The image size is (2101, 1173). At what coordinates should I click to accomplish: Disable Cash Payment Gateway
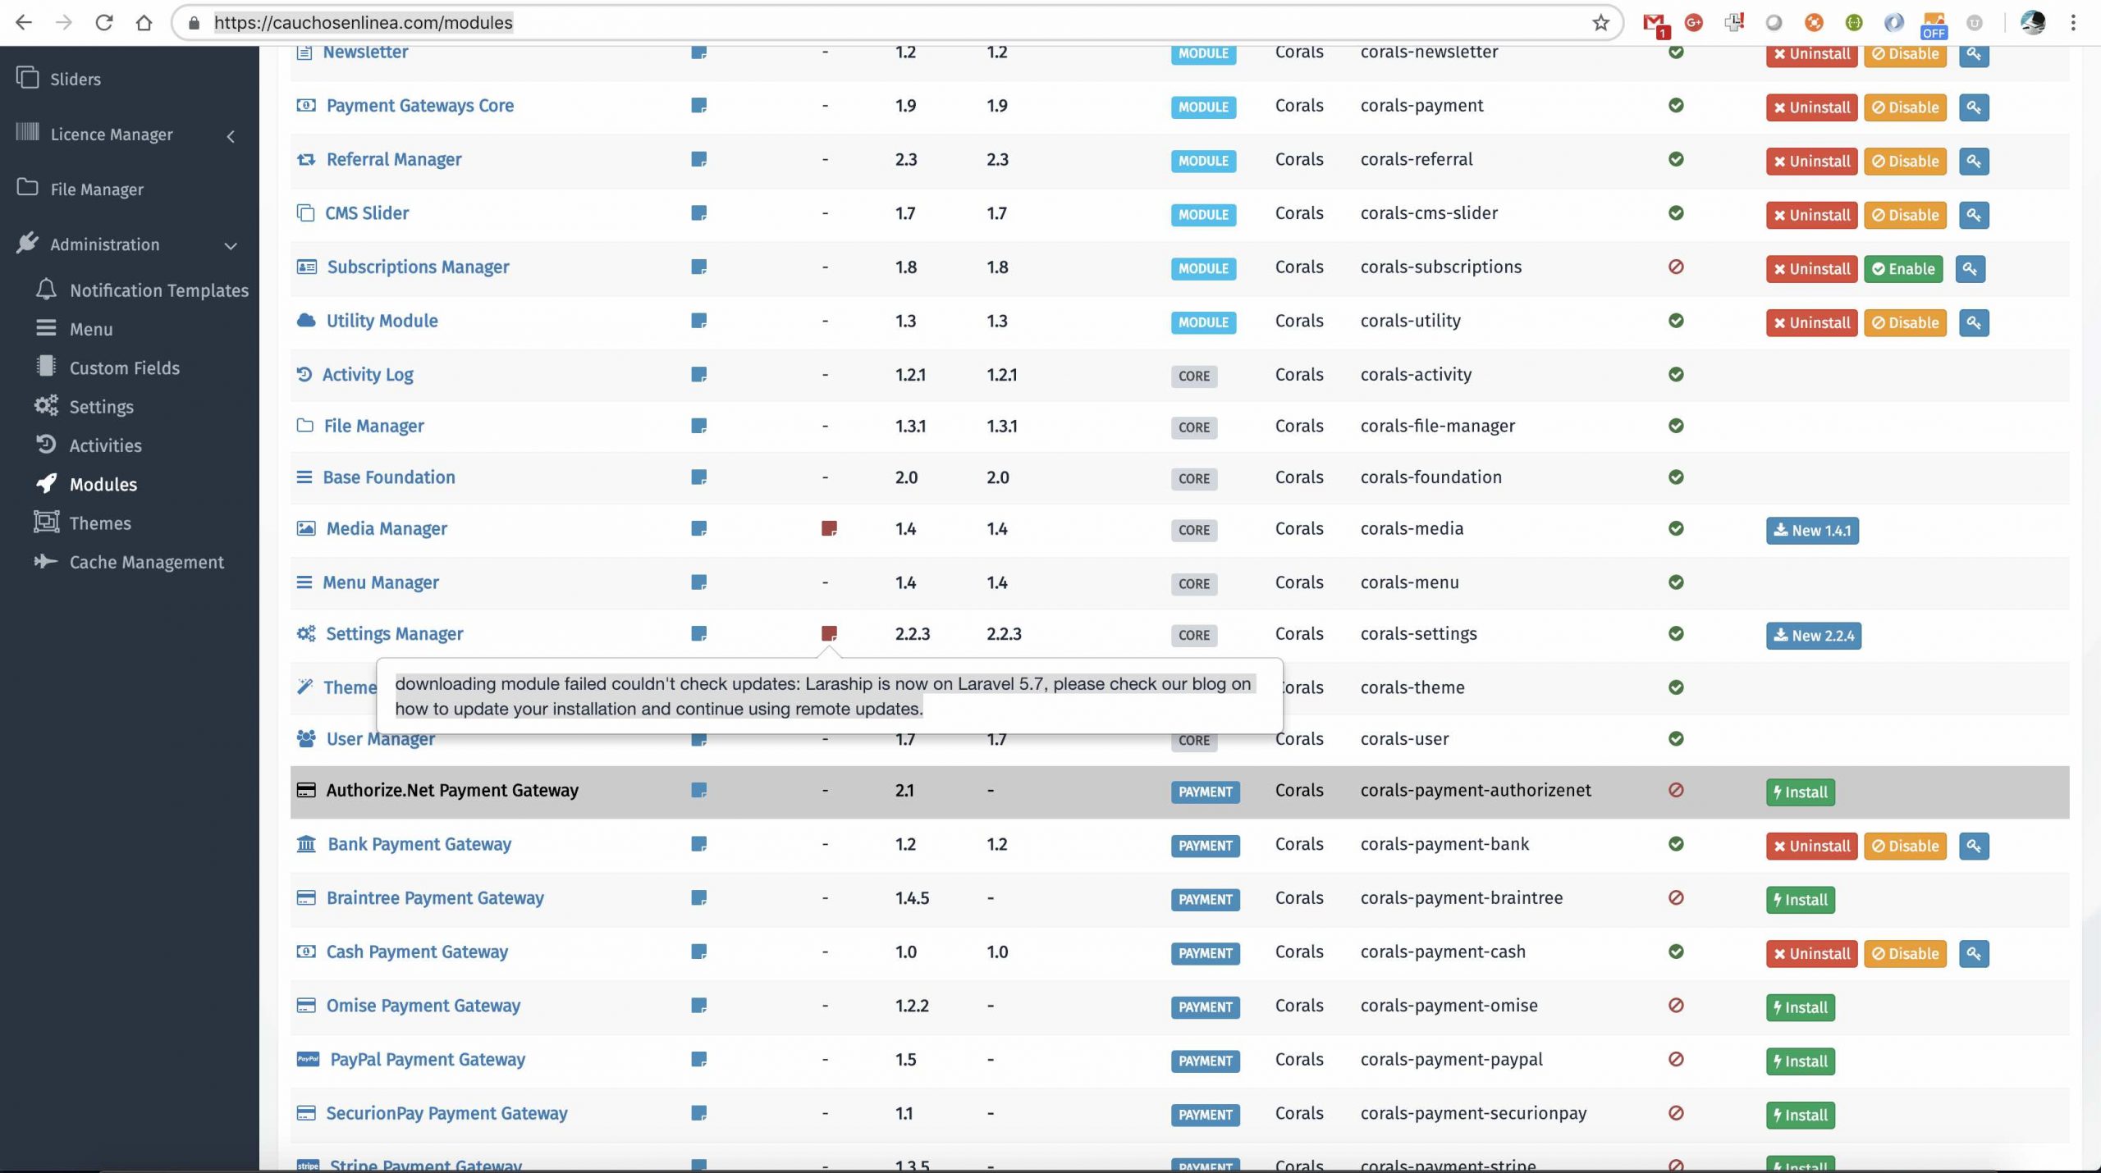(x=1905, y=954)
